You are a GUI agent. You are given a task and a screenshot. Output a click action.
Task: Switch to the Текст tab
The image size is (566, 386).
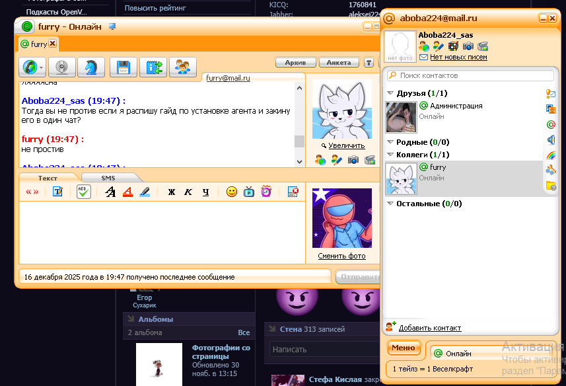pos(48,178)
